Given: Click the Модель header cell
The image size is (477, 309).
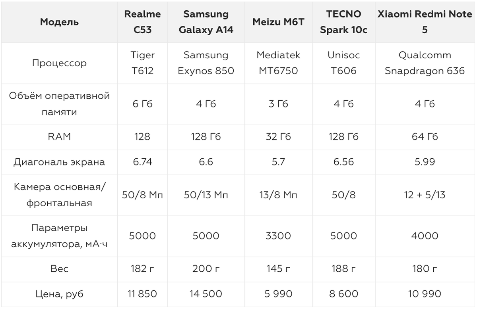Looking at the screenshot, I should coord(59,22).
